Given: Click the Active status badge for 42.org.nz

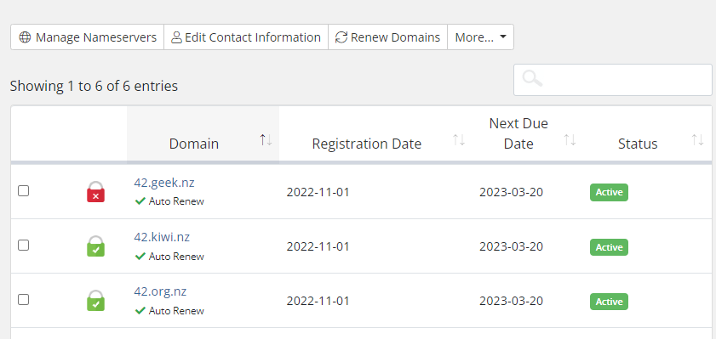Looking at the screenshot, I should tap(609, 302).
